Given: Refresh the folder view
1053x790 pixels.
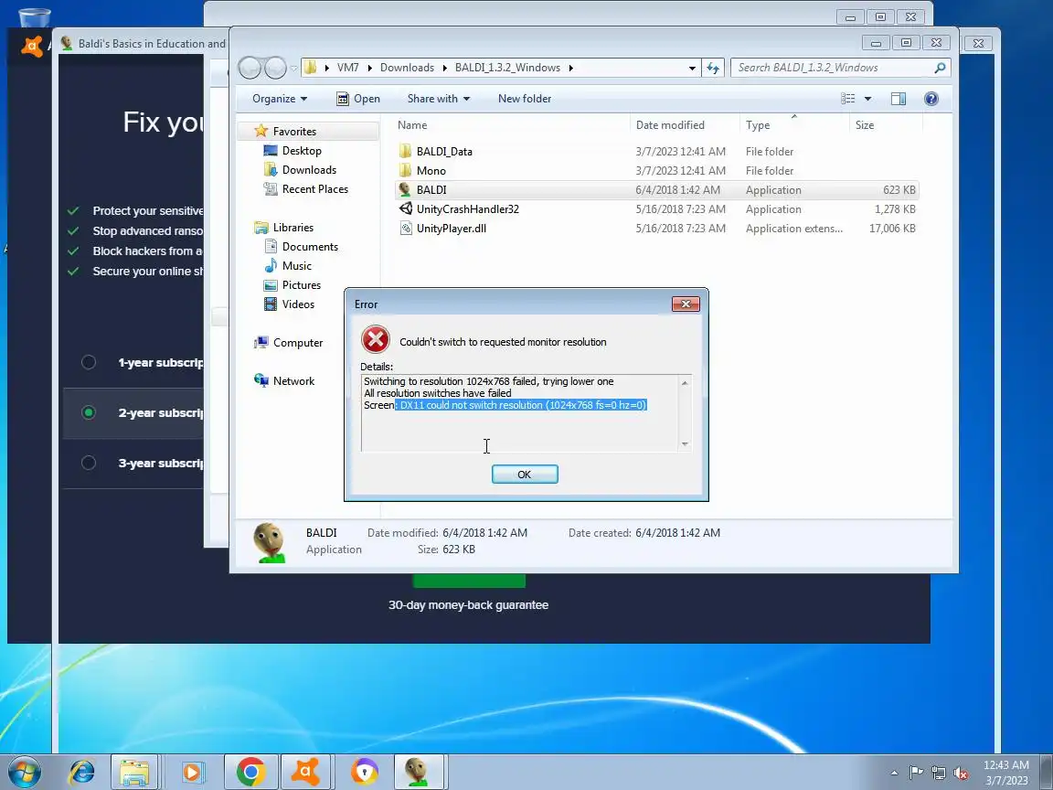Looking at the screenshot, I should (x=713, y=68).
